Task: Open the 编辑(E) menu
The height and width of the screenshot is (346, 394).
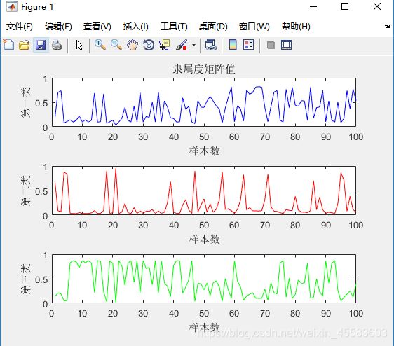Action: pos(58,27)
